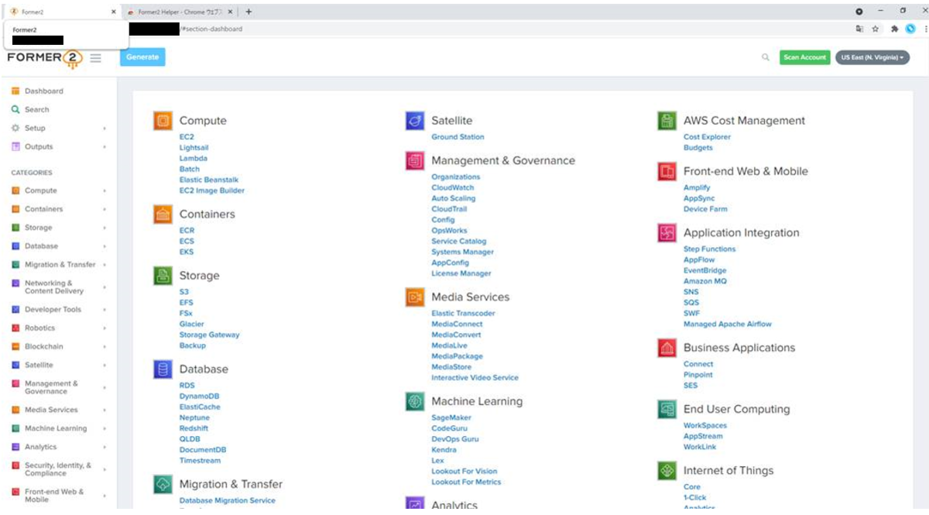Image resolution: width=929 pixels, height=515 pixels.
Task: Click the magnifier search icon in header
Action: 766,57
